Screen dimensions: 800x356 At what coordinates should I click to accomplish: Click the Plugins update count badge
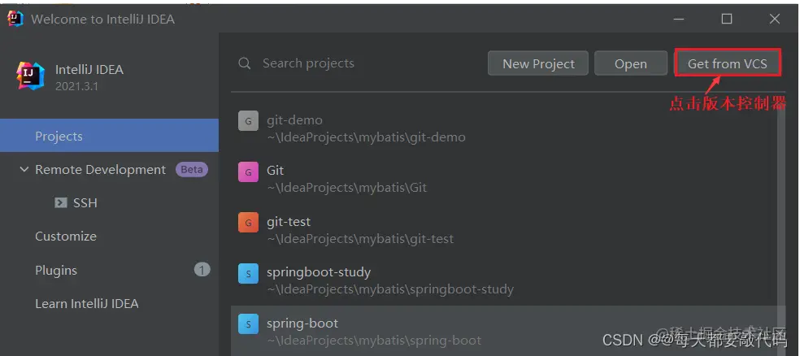pos(202,270)
